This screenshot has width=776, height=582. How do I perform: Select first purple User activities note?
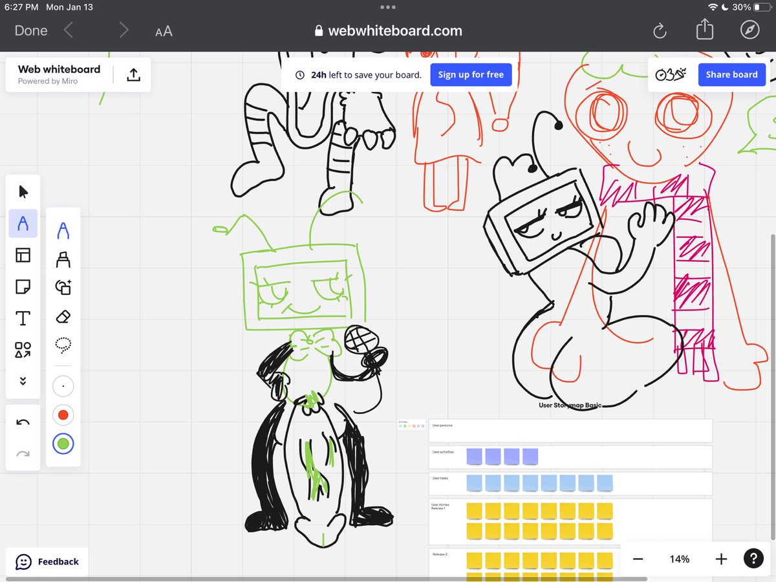pos(475,457)
